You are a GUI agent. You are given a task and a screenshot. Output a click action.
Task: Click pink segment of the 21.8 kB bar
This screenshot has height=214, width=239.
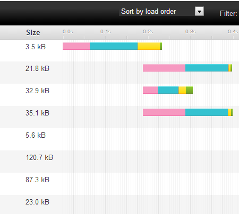click(x=164, y=68)
